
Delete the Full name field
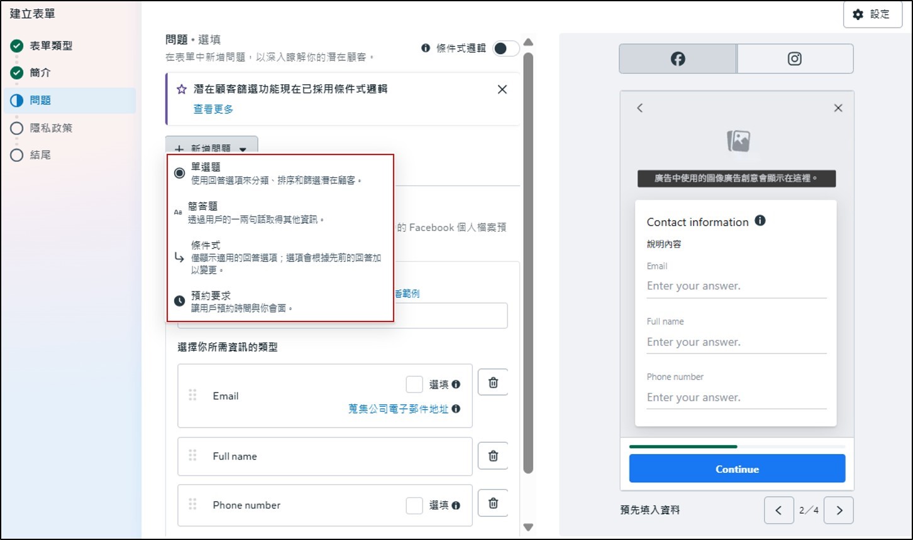(x=493, y=456)
